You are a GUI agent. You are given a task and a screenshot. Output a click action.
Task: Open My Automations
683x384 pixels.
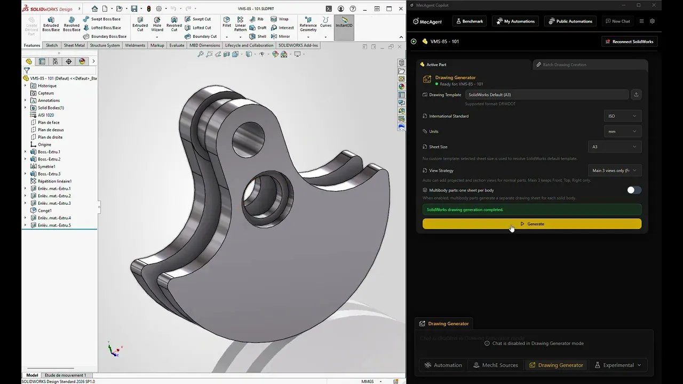(515, 21)
